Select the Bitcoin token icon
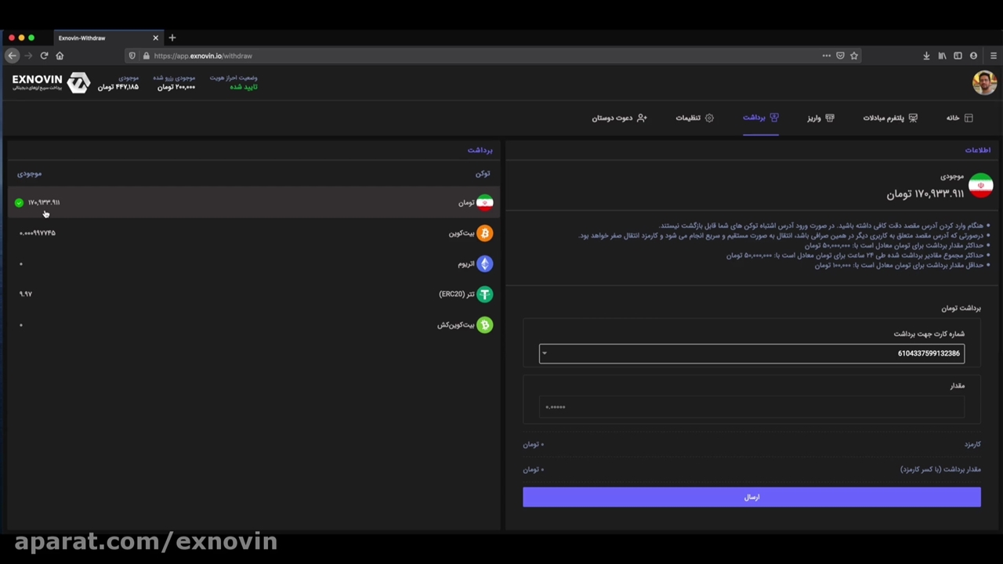Image resolution: width=1003 pixels, height=564 pixels. (x=484, y=233)
